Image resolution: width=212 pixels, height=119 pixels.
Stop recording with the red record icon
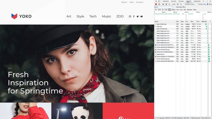pyautogui.click(x=156, y=4)
